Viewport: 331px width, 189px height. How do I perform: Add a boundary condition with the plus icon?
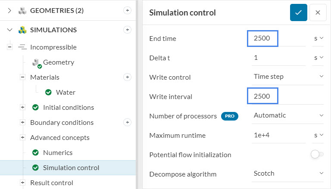coord(127,122)
